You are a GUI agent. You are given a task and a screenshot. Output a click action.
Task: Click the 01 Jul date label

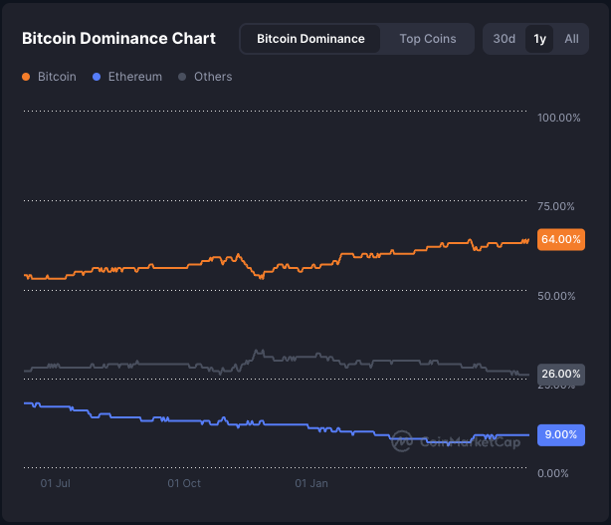pyautogui.click(x=55, y=483)
